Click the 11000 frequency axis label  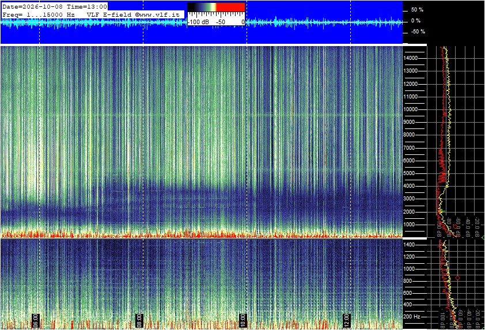(x=411, y=97)
